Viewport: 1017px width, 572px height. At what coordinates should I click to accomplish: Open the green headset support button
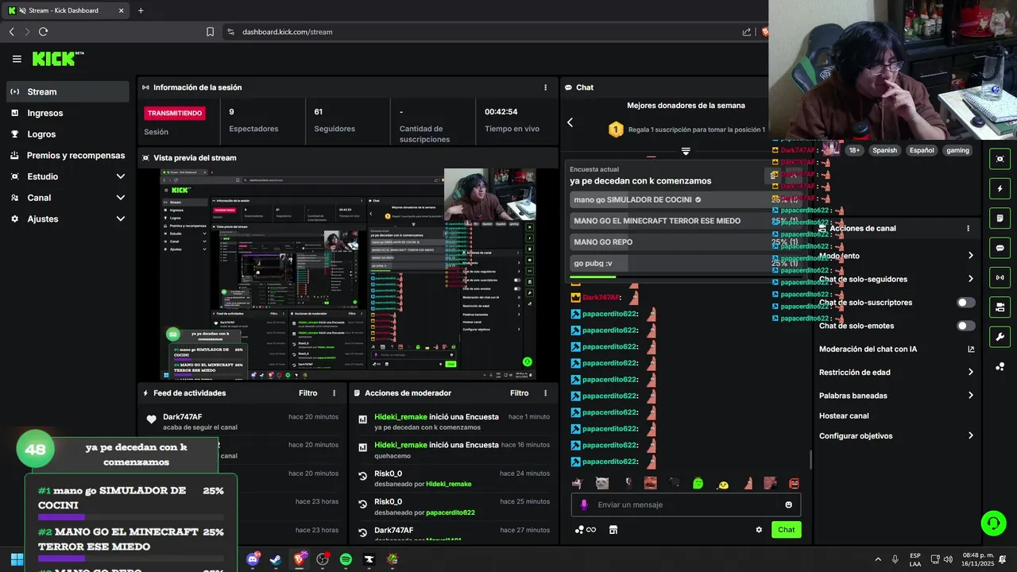(x=993, y=523)
